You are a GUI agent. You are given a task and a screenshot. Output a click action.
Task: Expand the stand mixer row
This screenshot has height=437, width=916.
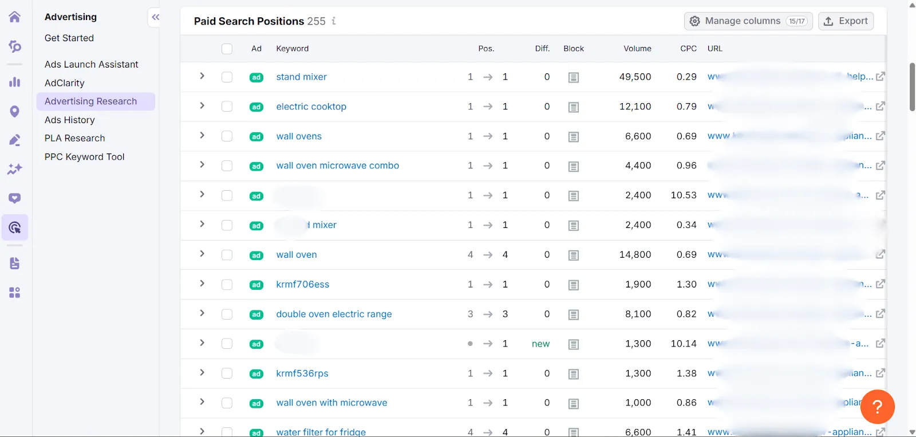coord(202,76)
